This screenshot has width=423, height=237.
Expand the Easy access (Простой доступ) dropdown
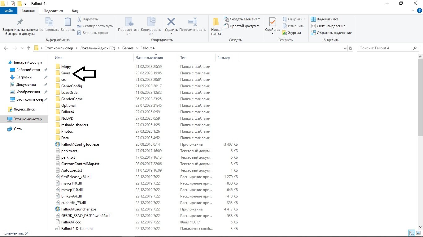[x=258, y=26]
